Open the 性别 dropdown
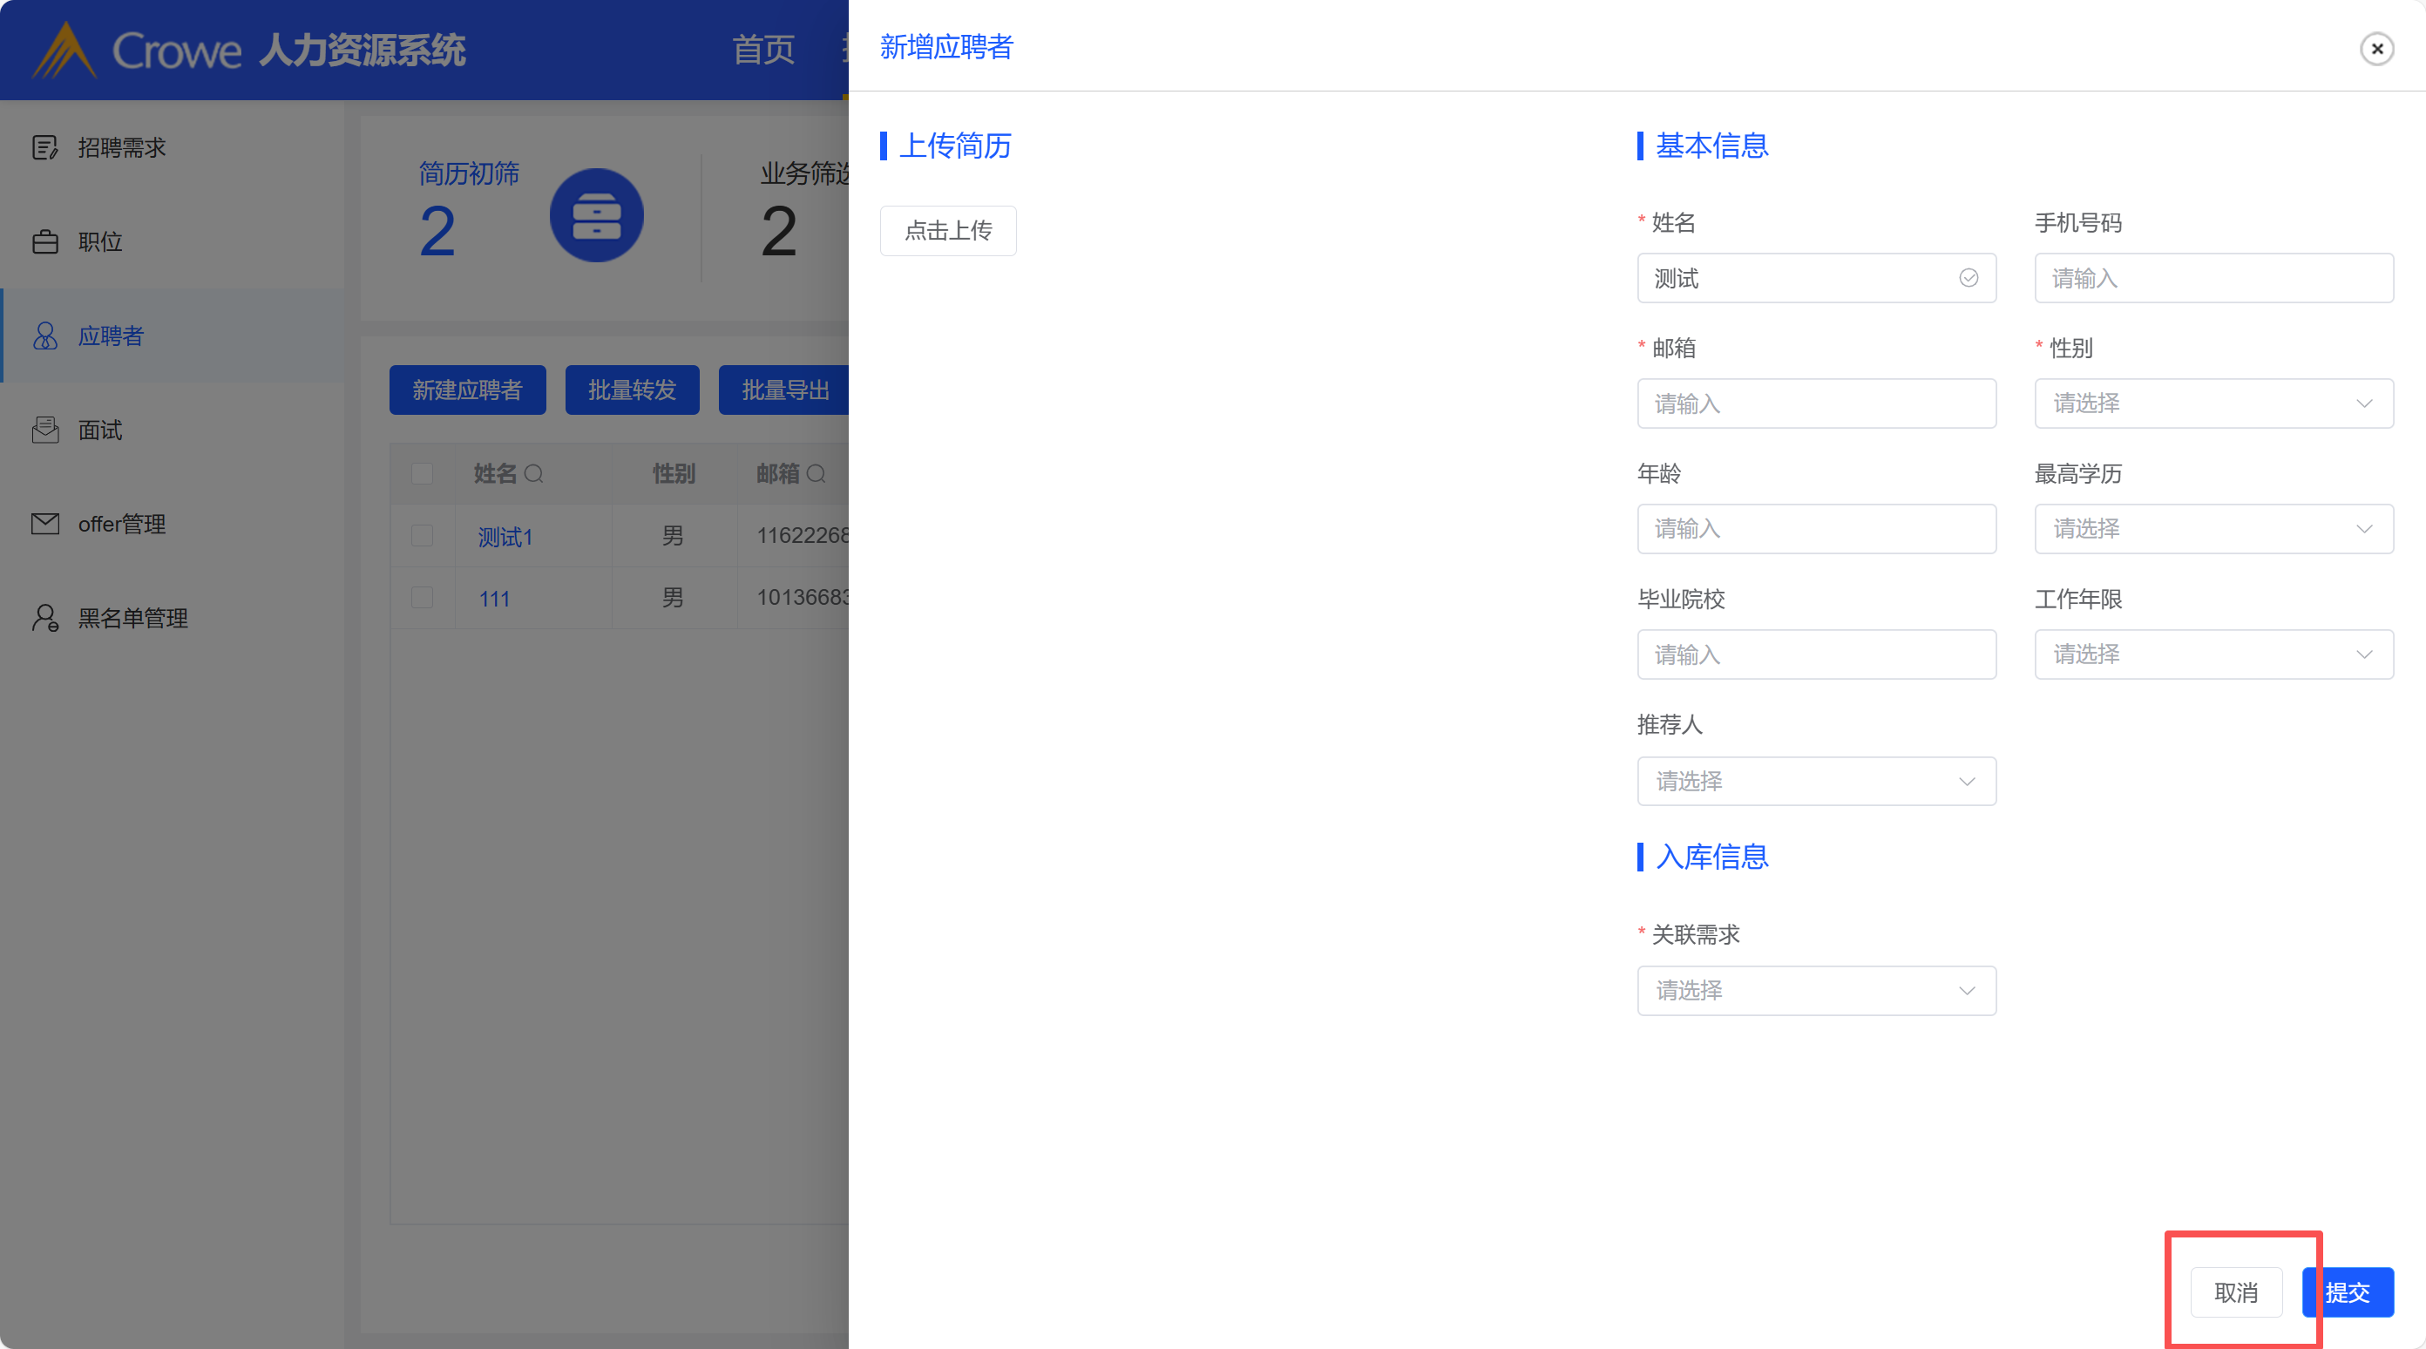 (2213, 403)
